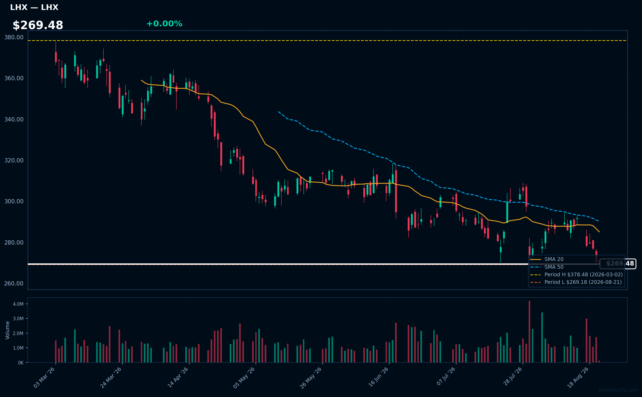Click the chart title "LHX — LHX"

(x=34, y=7)
